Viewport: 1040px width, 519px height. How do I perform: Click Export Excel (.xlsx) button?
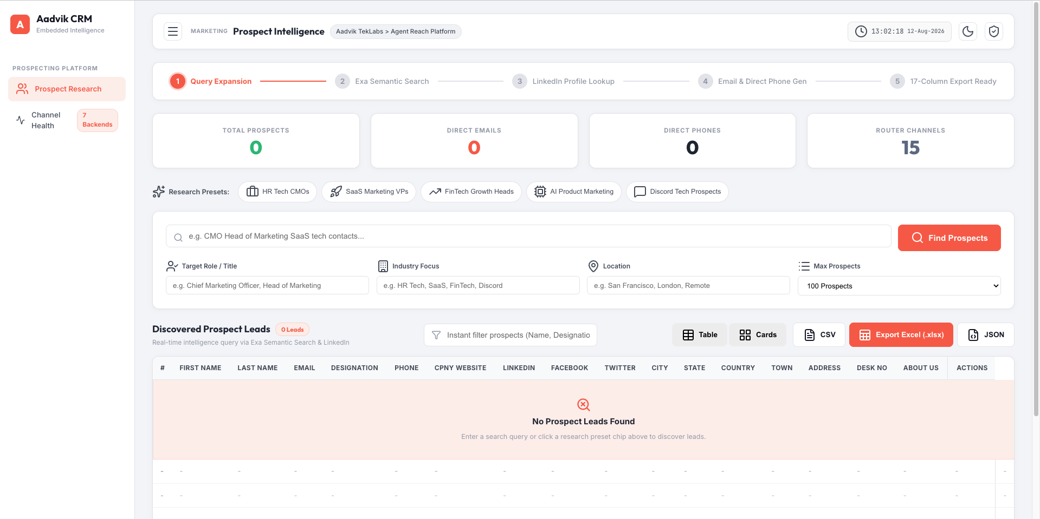pyautogui.click(x=901, y=335)
